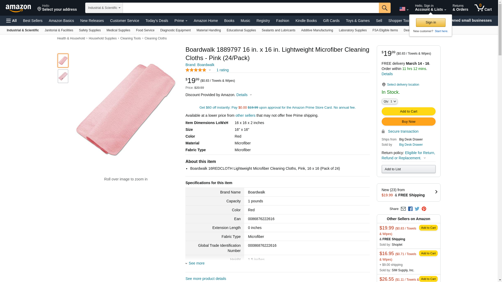The width and height of the screenshot is (502, 282).
Task: Open the country flag language selector
Action: [x=404, y=9]
